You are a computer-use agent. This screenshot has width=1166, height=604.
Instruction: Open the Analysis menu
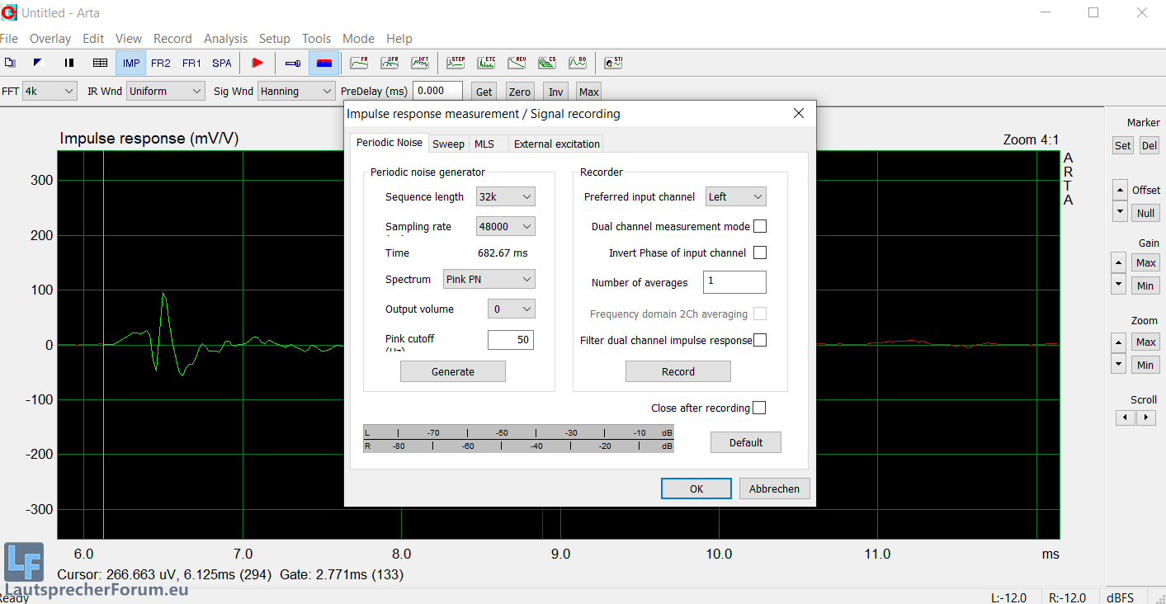[x=225, y=39]
